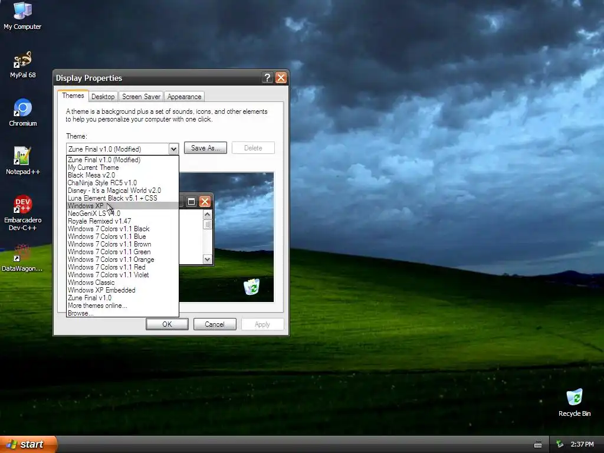Switch to the Themes tab
The width and height of the screenshot is (604, 453).
click(x=73, y=96)
